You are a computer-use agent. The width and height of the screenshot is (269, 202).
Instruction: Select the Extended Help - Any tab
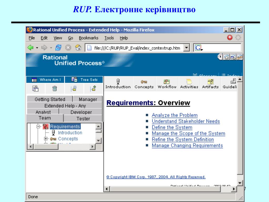click(x=65, y=105)
